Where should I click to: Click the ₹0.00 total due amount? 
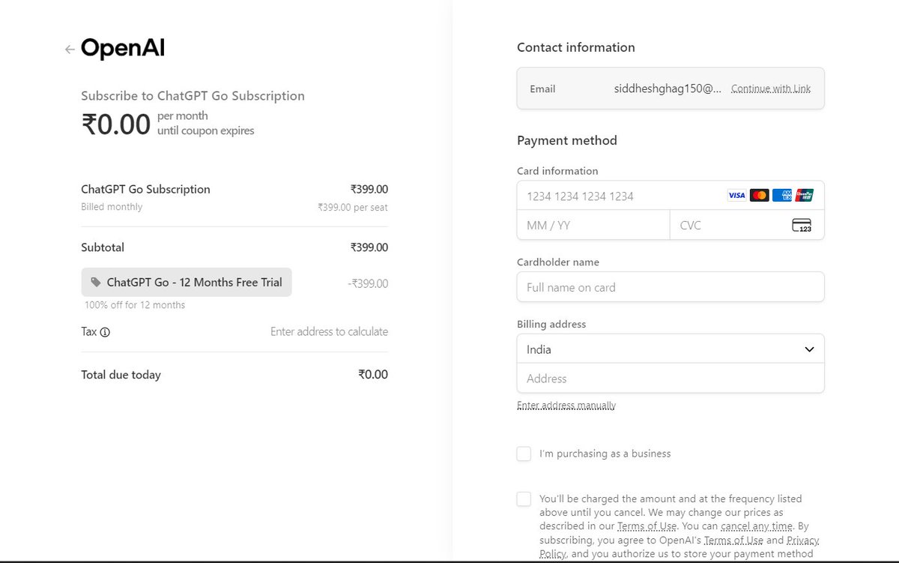pos(373,375)
